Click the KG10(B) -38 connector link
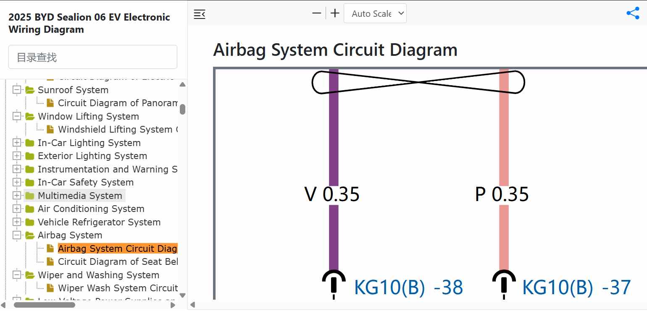The height and width of the screenshot is (311, 647). 409,288
